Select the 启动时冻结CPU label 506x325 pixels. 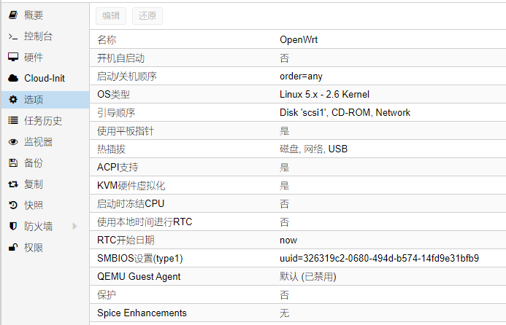coord(131,203)
